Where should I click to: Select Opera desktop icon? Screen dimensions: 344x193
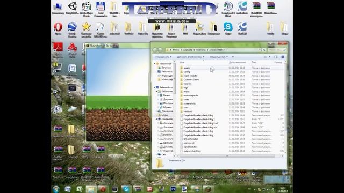(58, 29)
